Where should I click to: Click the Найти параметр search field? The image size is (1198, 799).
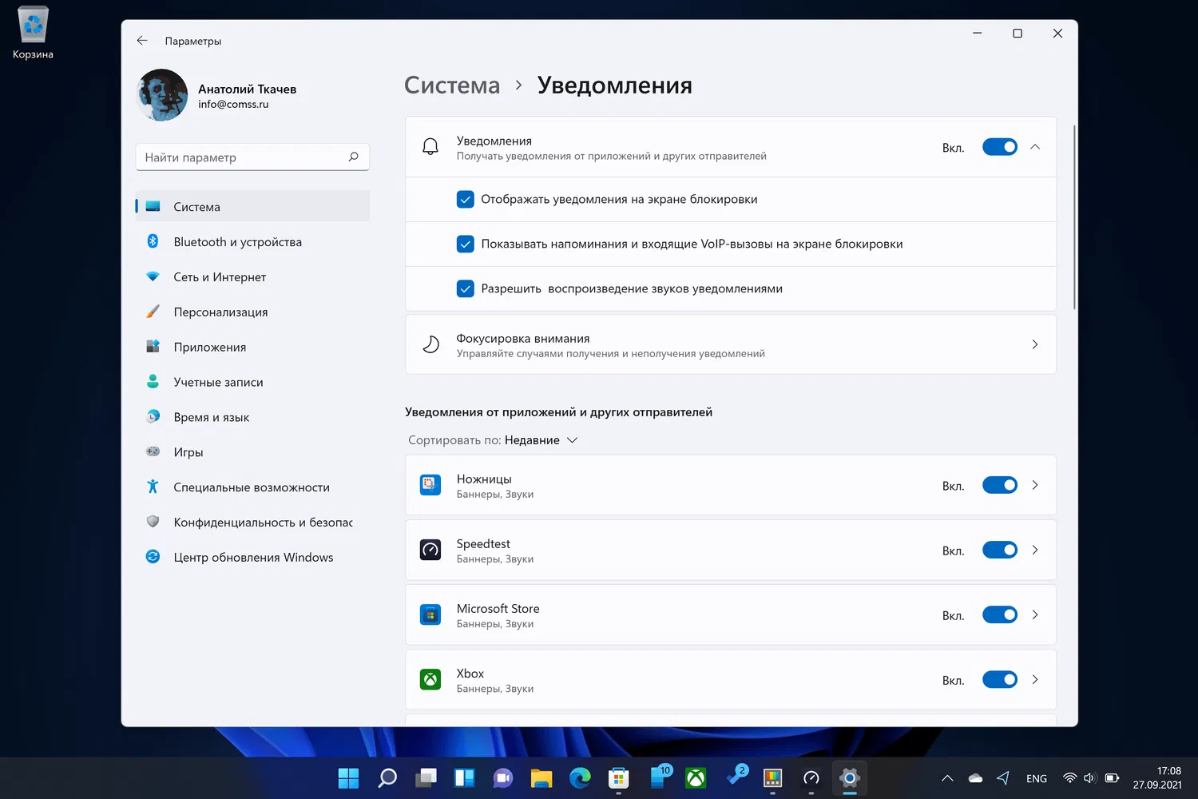[x=252, y=157]
